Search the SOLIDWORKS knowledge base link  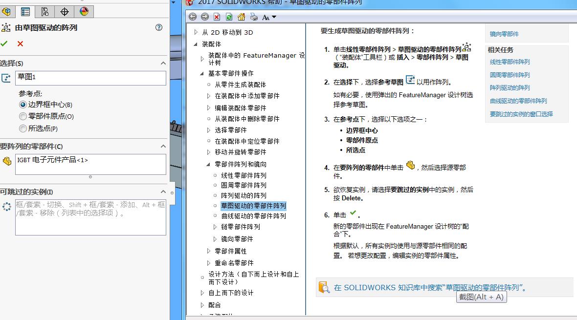tap(430, 288)
